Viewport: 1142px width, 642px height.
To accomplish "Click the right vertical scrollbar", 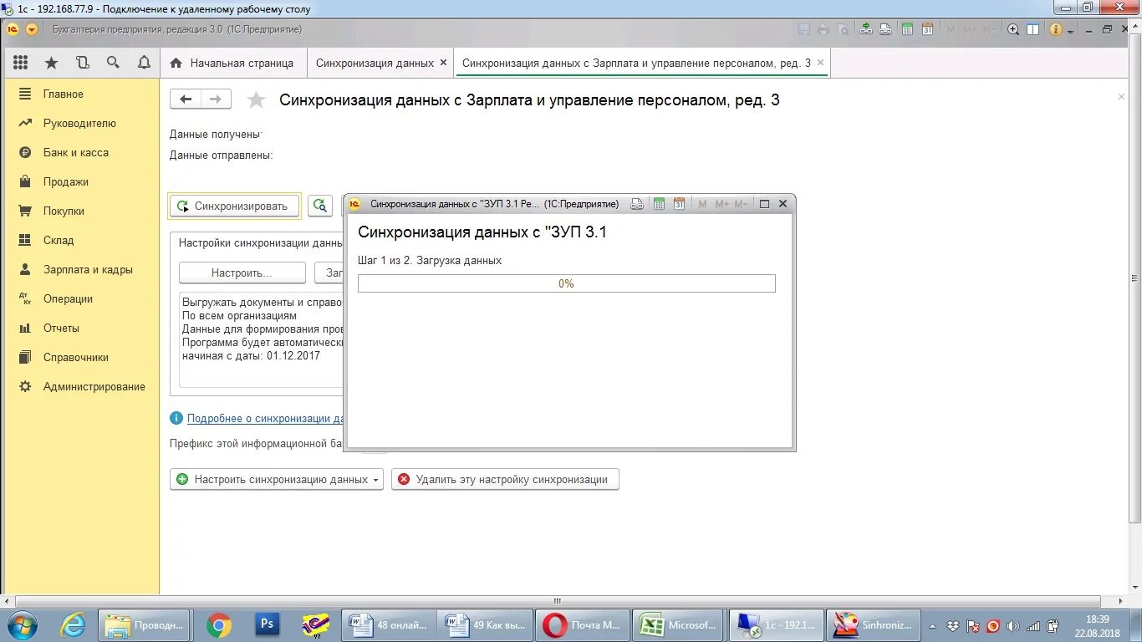I will click(x=1135, y=280).
